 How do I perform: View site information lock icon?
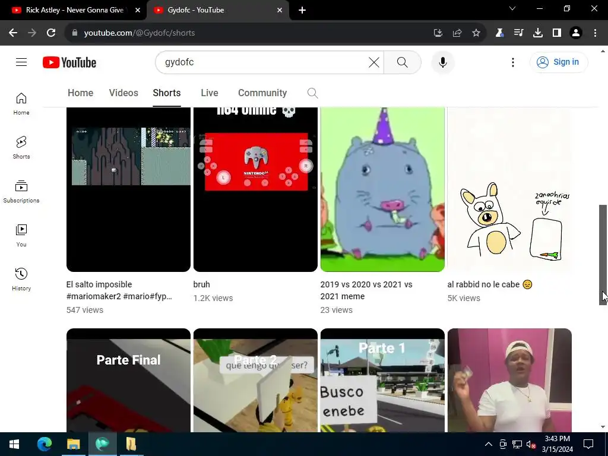[75, 33]
